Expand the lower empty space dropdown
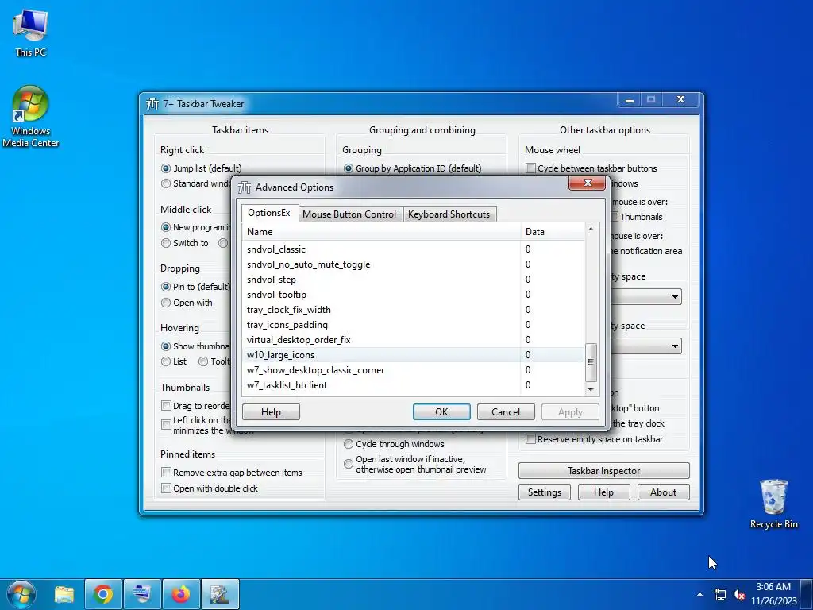813x610 pixels. (x=675, y=346)
